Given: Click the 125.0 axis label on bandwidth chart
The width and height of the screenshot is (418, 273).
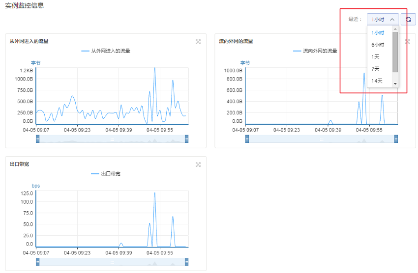Looking at the screenshot, I should click(x=27, y=193).
